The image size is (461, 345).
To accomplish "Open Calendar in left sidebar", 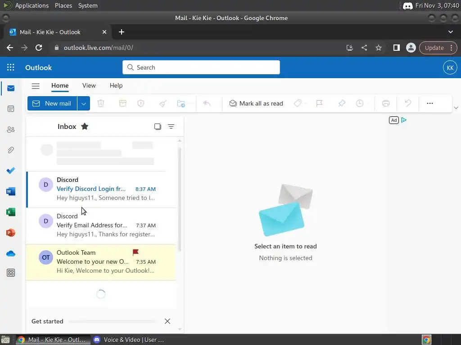I will point(11,109).
